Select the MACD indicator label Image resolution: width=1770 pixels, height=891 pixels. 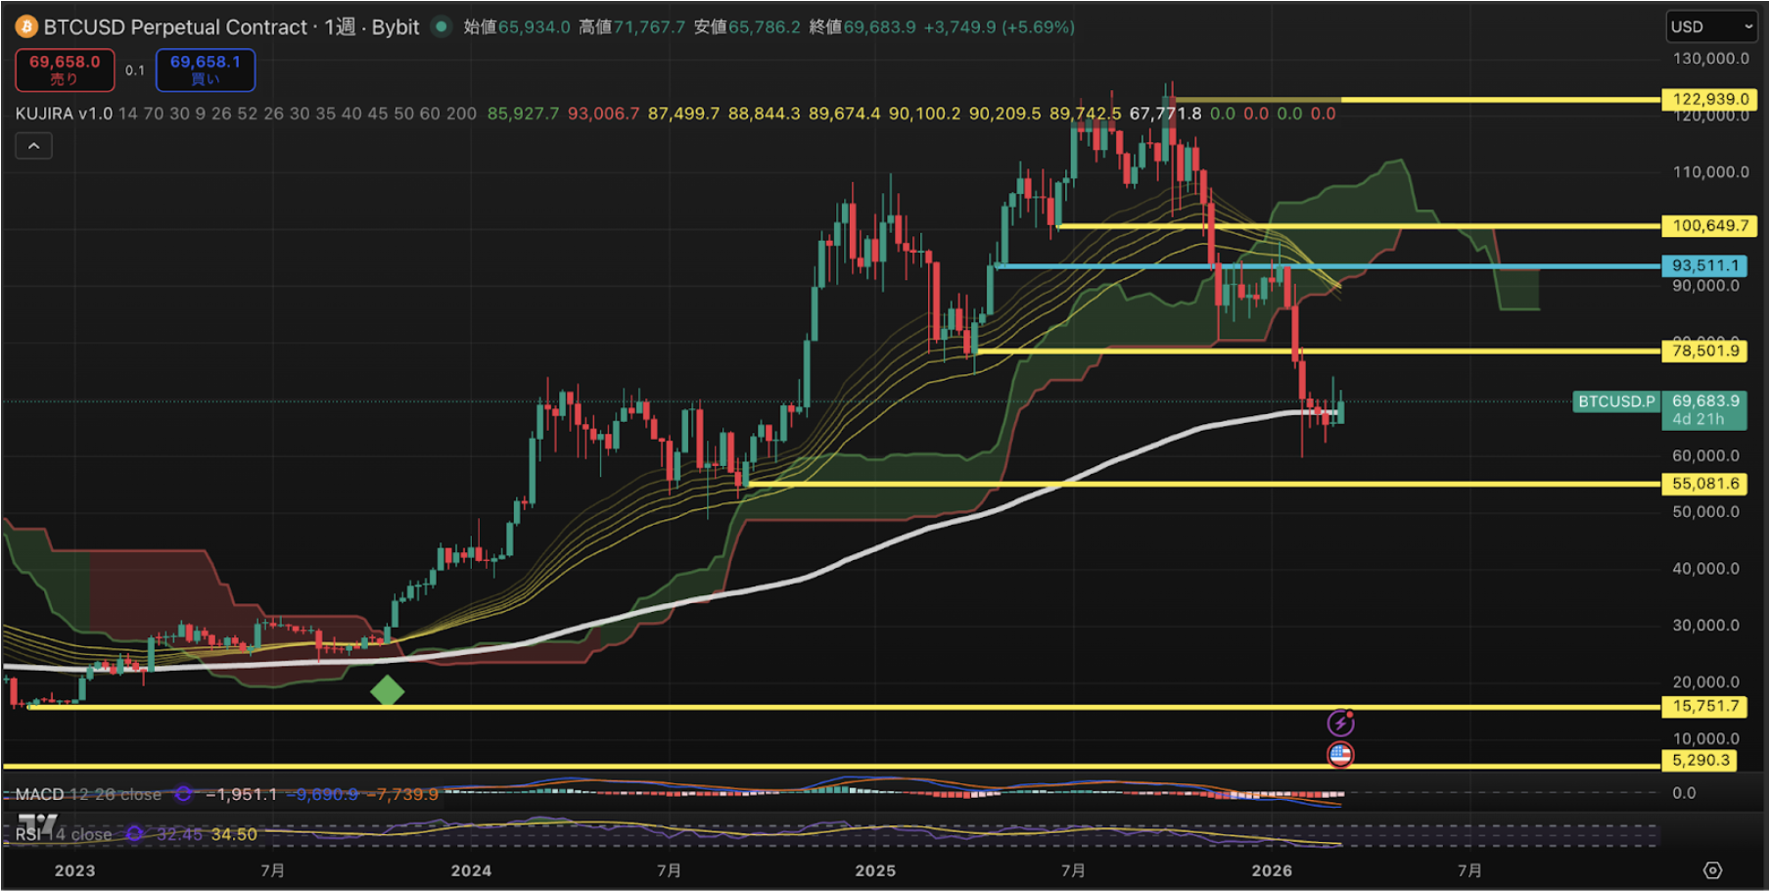(39, 794)
